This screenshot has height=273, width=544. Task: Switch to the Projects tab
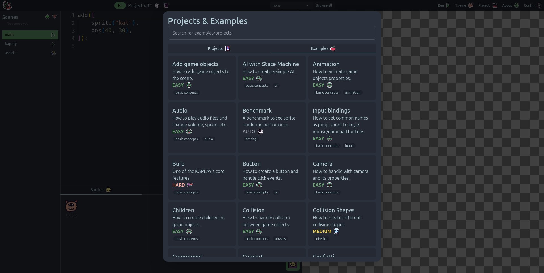click(219, 48)
